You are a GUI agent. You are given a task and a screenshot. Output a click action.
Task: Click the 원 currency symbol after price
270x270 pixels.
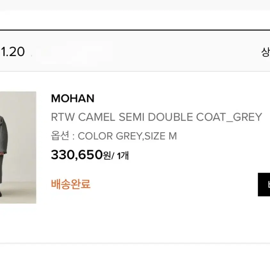pyautogui.click(x=107, y=156)
